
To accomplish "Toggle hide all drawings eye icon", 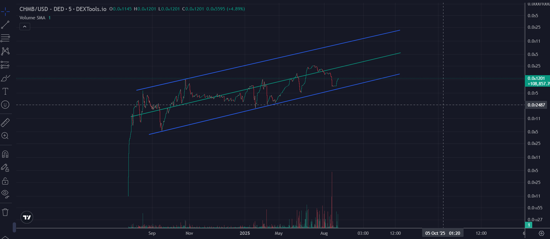I will pos(5,194).
